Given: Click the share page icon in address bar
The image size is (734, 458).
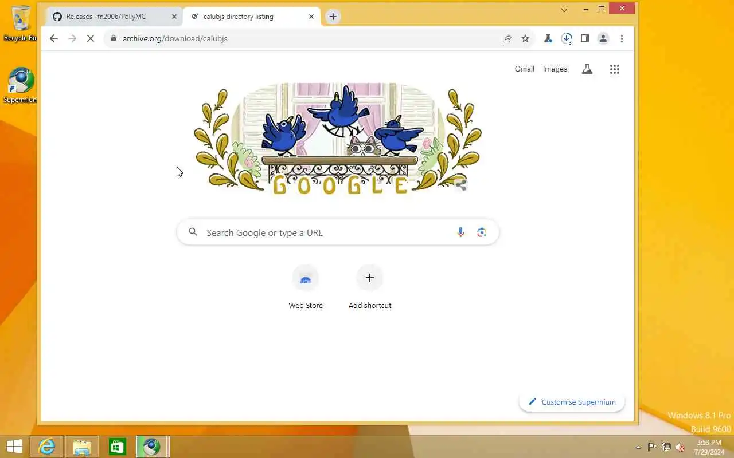Looking at the screenshot, I should (x=507, y=38).
